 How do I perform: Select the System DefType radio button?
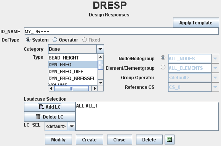(x=28, y=40)
